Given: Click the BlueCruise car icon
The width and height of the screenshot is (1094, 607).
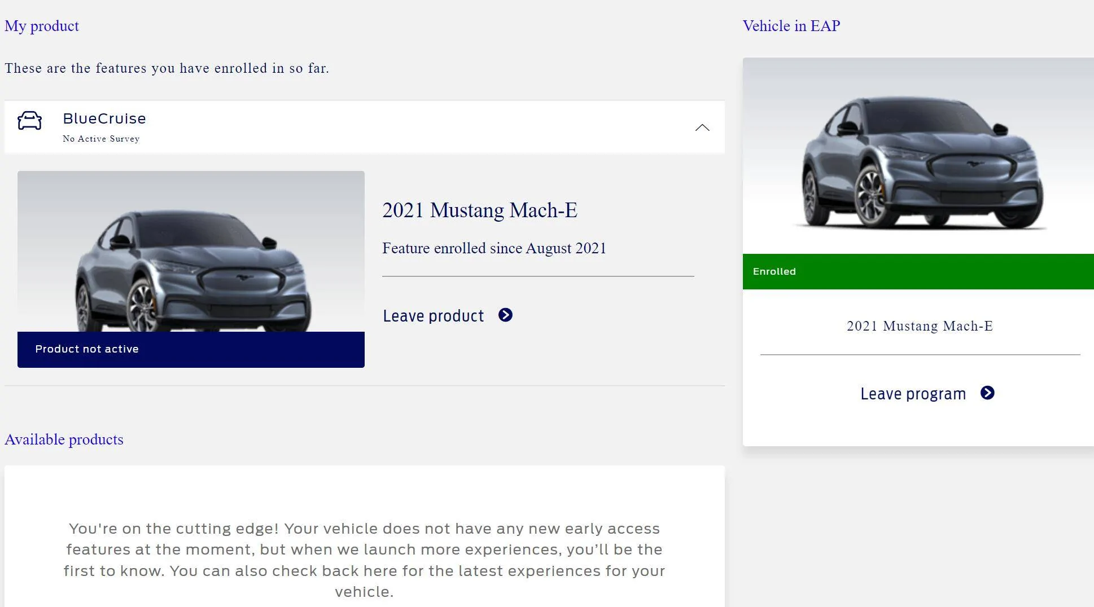Looking at the screenshot, I should click(x=29, y=121).
